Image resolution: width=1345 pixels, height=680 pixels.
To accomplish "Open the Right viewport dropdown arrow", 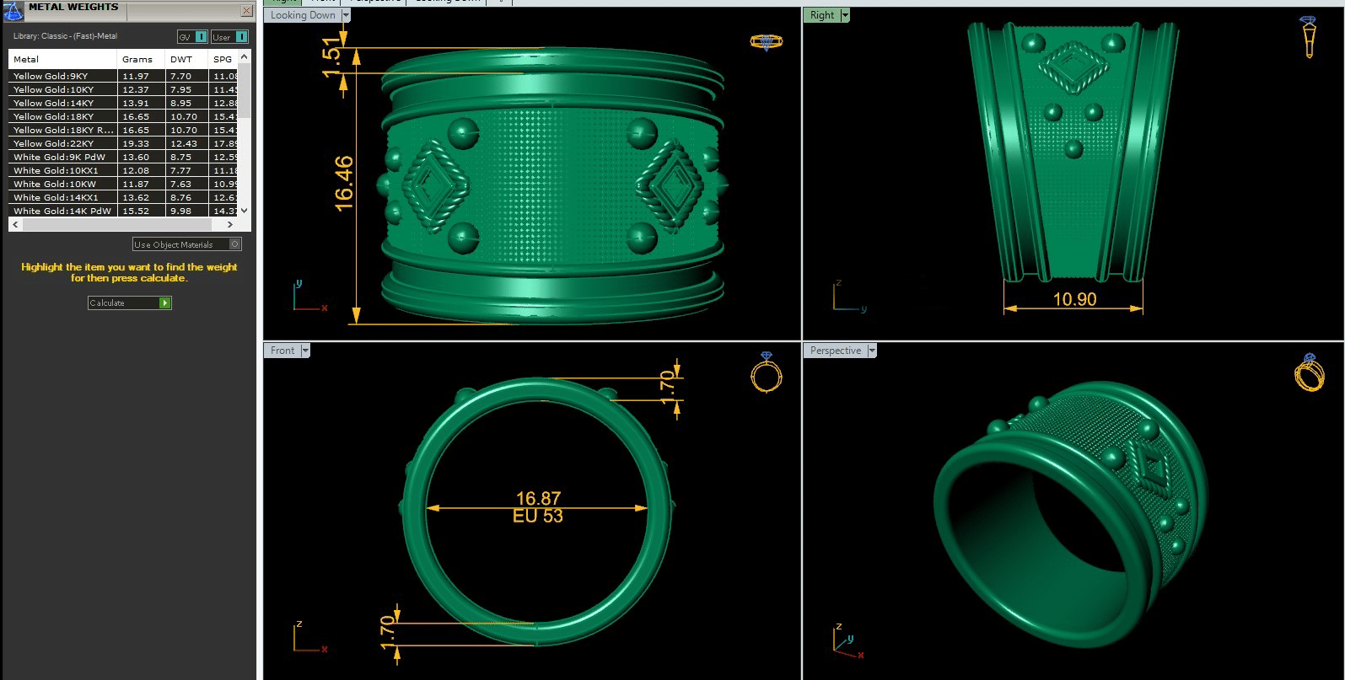I will 845,15.
